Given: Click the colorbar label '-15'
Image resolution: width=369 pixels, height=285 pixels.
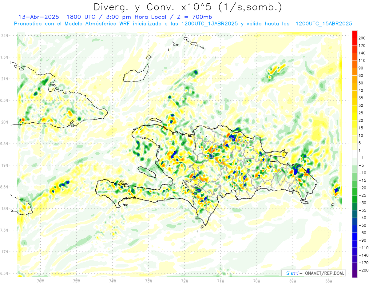Looking at the screenshot, I should (x=362, y=180).
